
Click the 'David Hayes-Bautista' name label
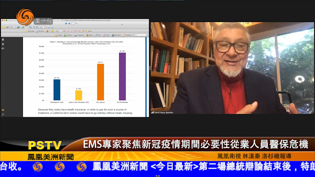pyautogui.click(x=164, y=112)
